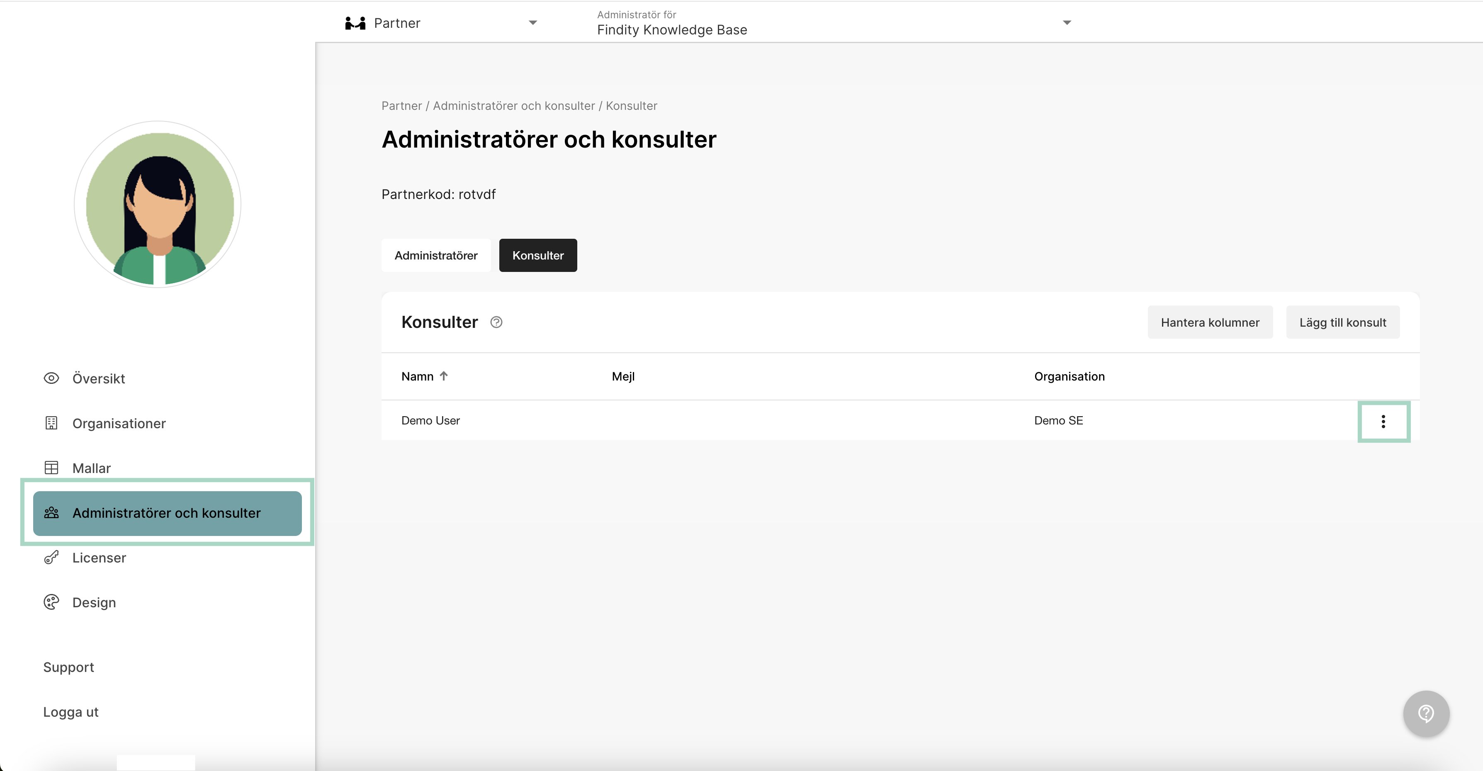Click the Licenser key icon
This screenshot has height=771, width=1483.
51,558
